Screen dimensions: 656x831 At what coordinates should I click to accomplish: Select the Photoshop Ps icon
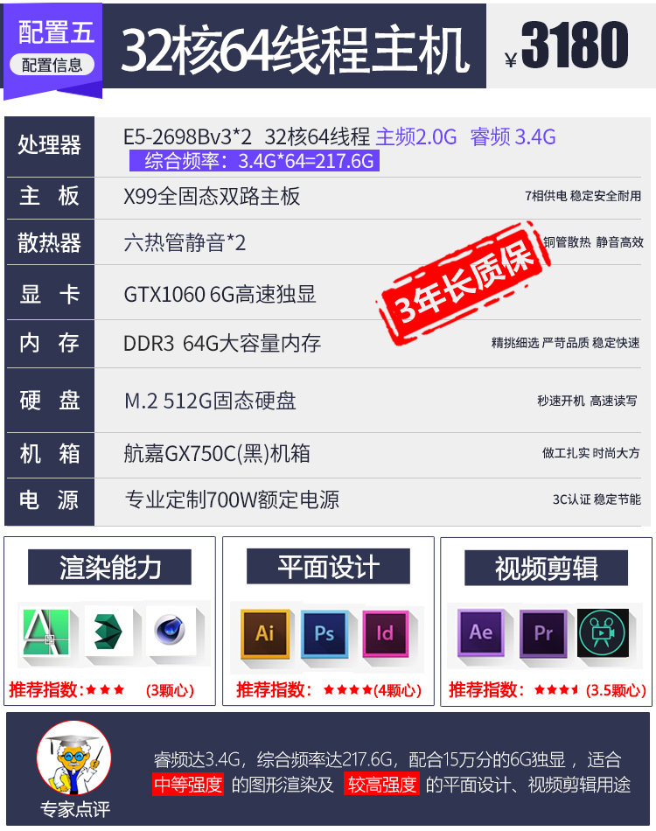pyautogui.click(x=325, y=633)
